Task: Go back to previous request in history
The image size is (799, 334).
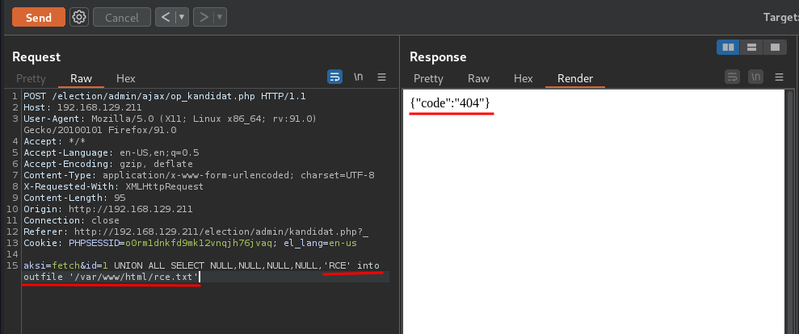Action: click(x=166, y=17)
